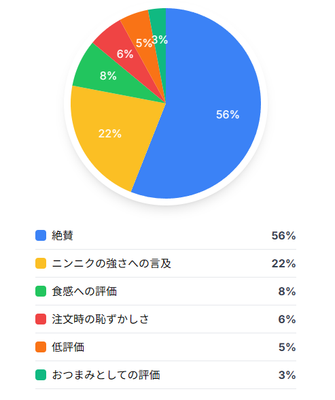This screenshot has width=335, height=400.
Task: Click the おつまみとしての評価 legend label
Action: point(106,375)
